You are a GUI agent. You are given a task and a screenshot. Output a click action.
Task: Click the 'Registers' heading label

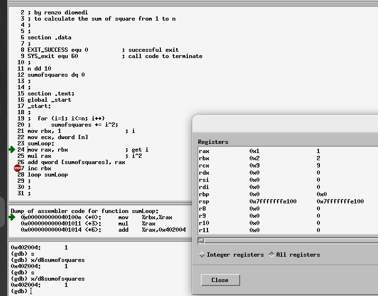pyautogui.click(x=213, y=142)
